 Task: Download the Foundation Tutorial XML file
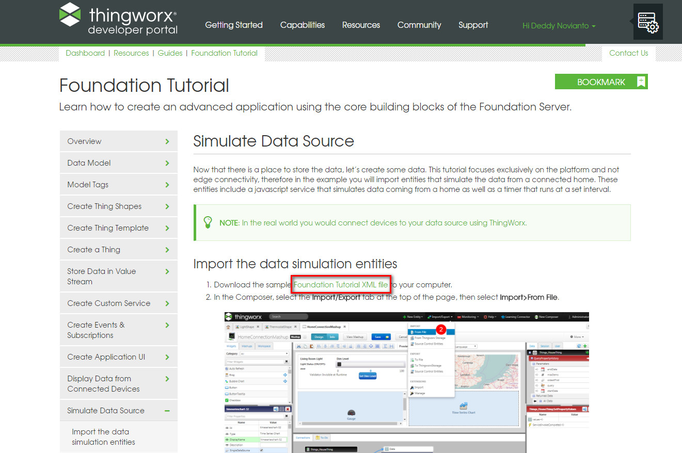[341, 284]
